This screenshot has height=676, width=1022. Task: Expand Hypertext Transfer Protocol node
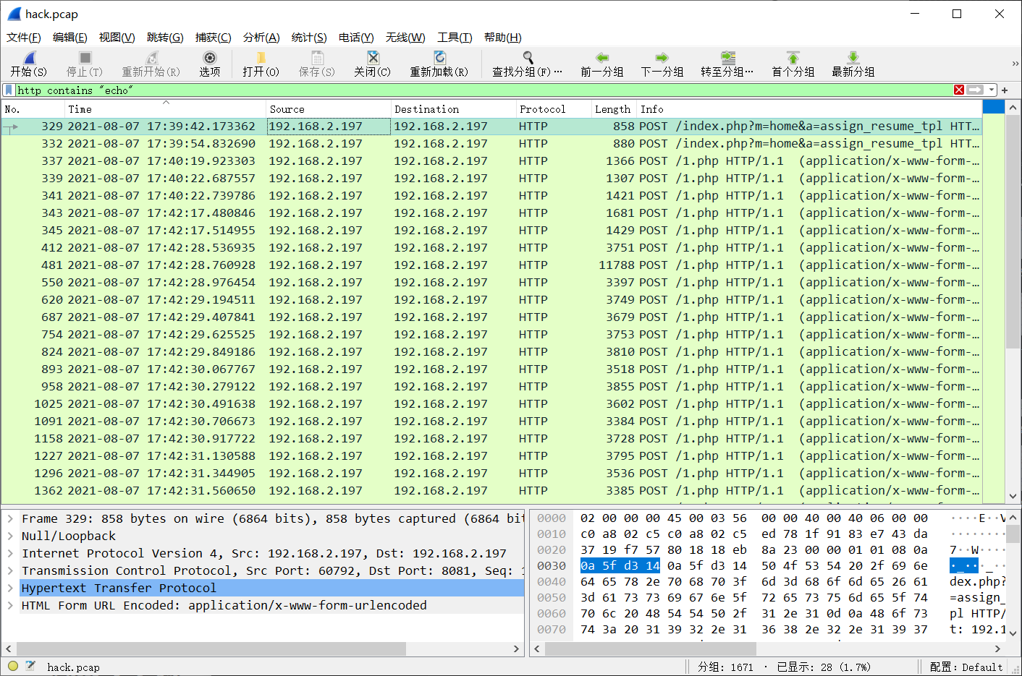coord(10,588)
